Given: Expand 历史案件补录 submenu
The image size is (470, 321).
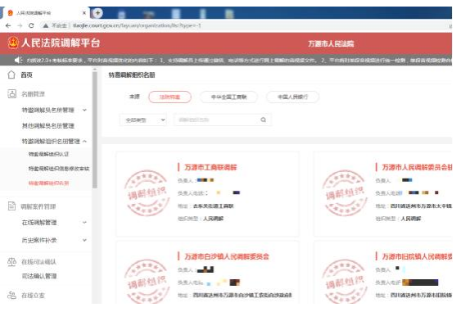Looking at the screenshot, I should tap(85, 240).
